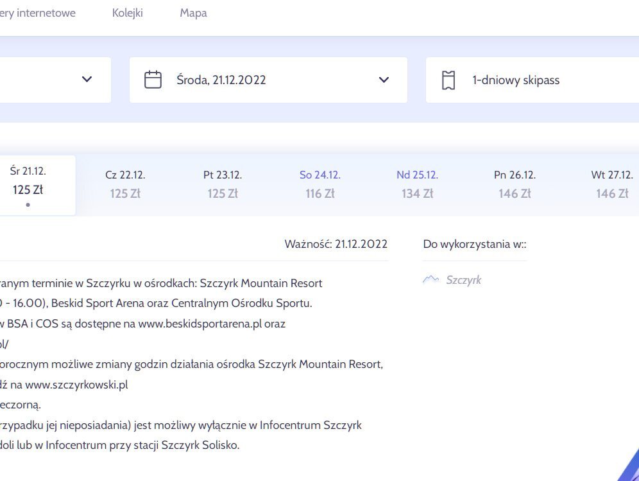Viewport: 639px width, 481px height.
Task: Click the mountain icon next to Szczyrk
Action: [x=430, y=280]
